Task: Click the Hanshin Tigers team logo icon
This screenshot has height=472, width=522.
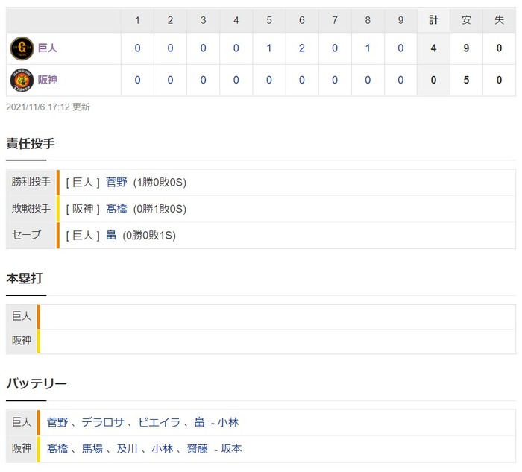Action: pos(22,80)
